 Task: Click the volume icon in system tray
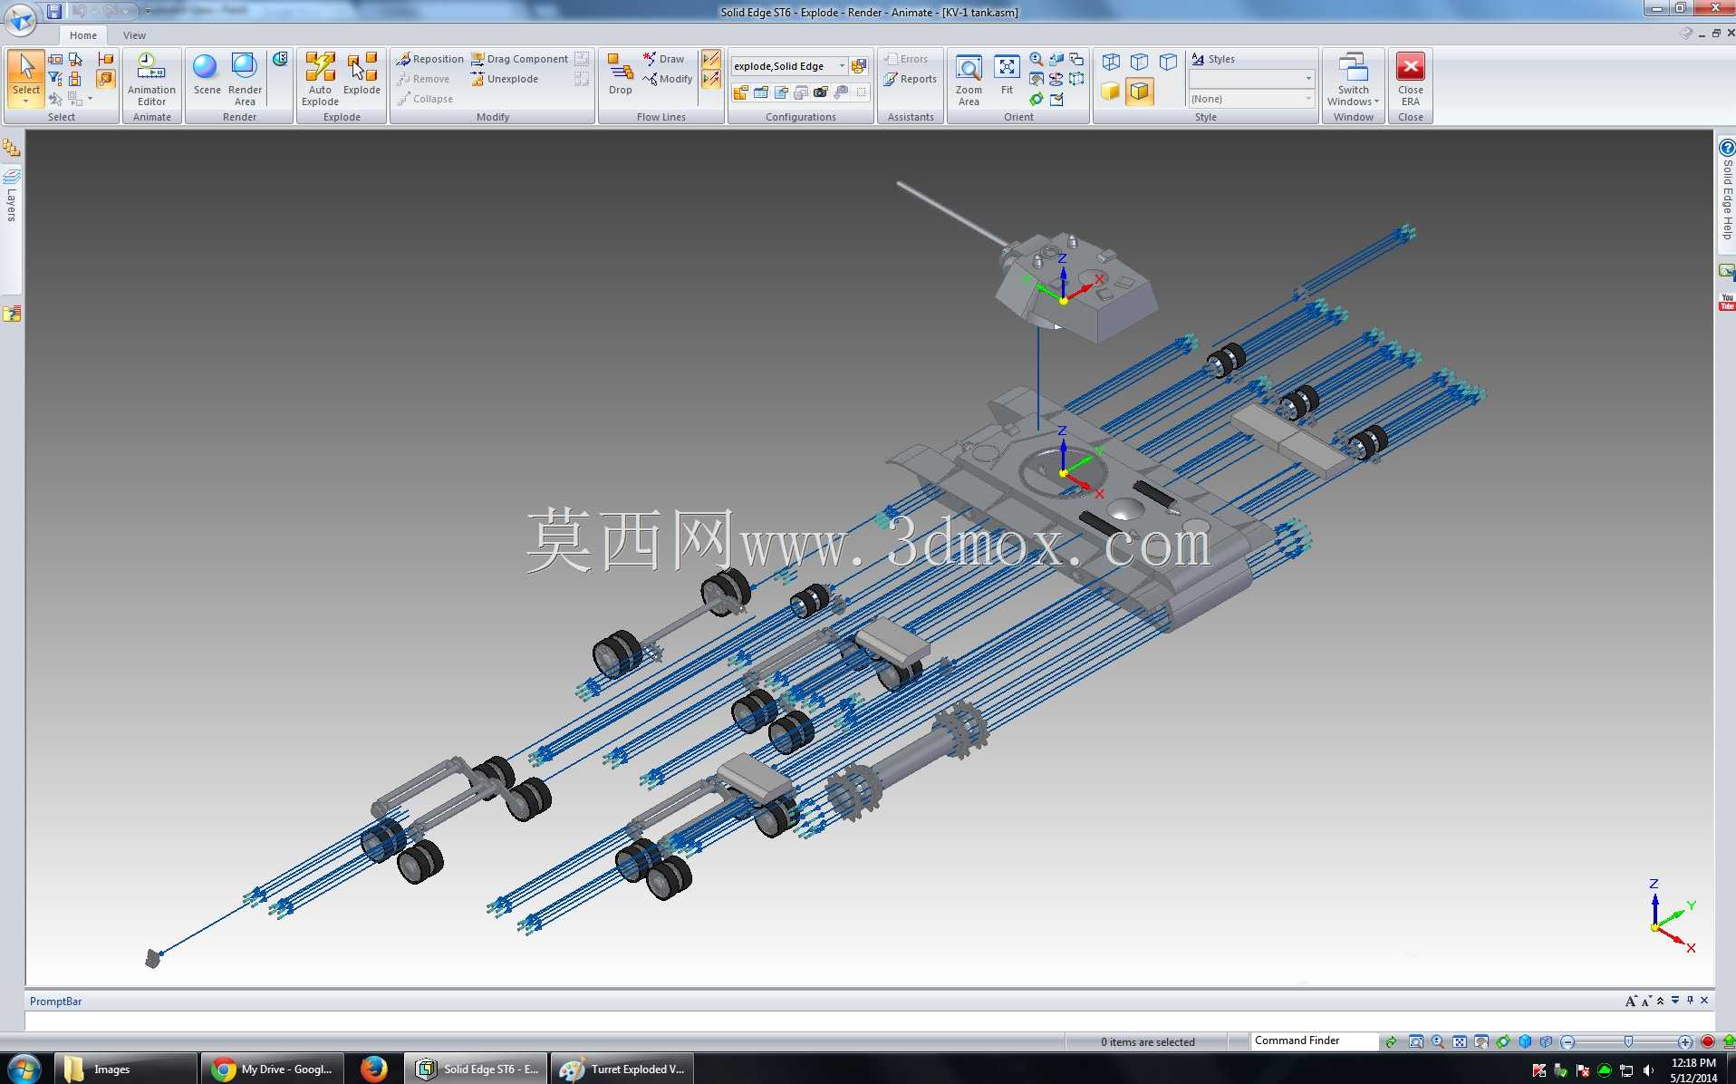1648,1070
